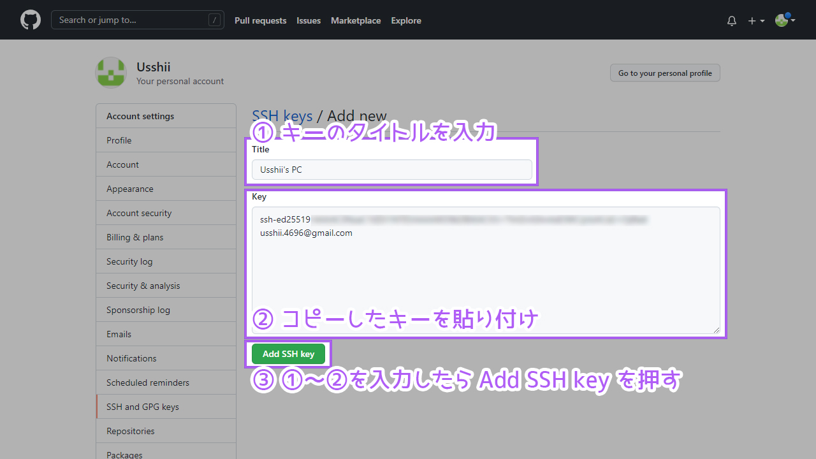The image size is (816, 459).
Task: Select Account security in sidebar
Action: pos(166,213)
